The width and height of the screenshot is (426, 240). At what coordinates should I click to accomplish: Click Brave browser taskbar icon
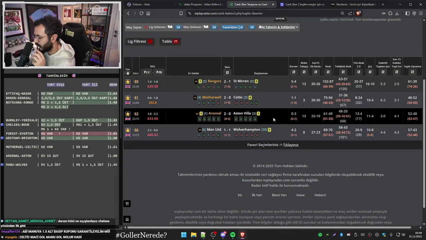point(242,235)
